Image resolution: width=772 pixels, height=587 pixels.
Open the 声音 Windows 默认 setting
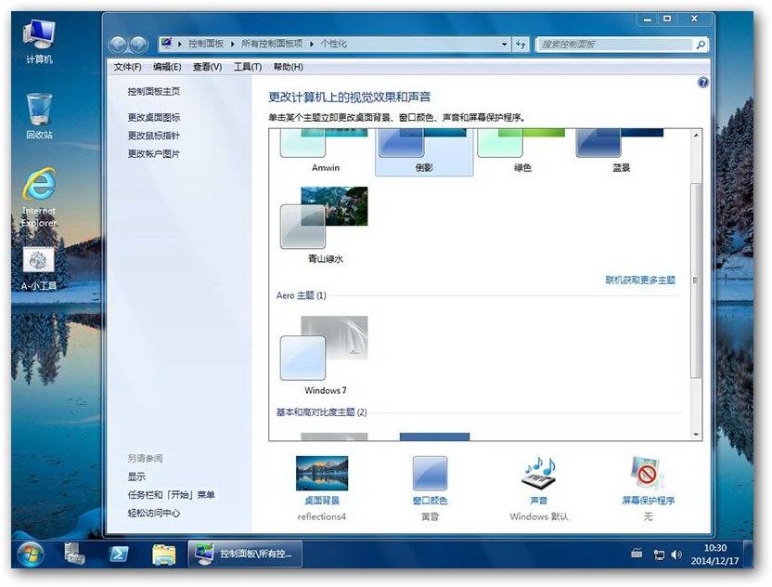(538, 488)
